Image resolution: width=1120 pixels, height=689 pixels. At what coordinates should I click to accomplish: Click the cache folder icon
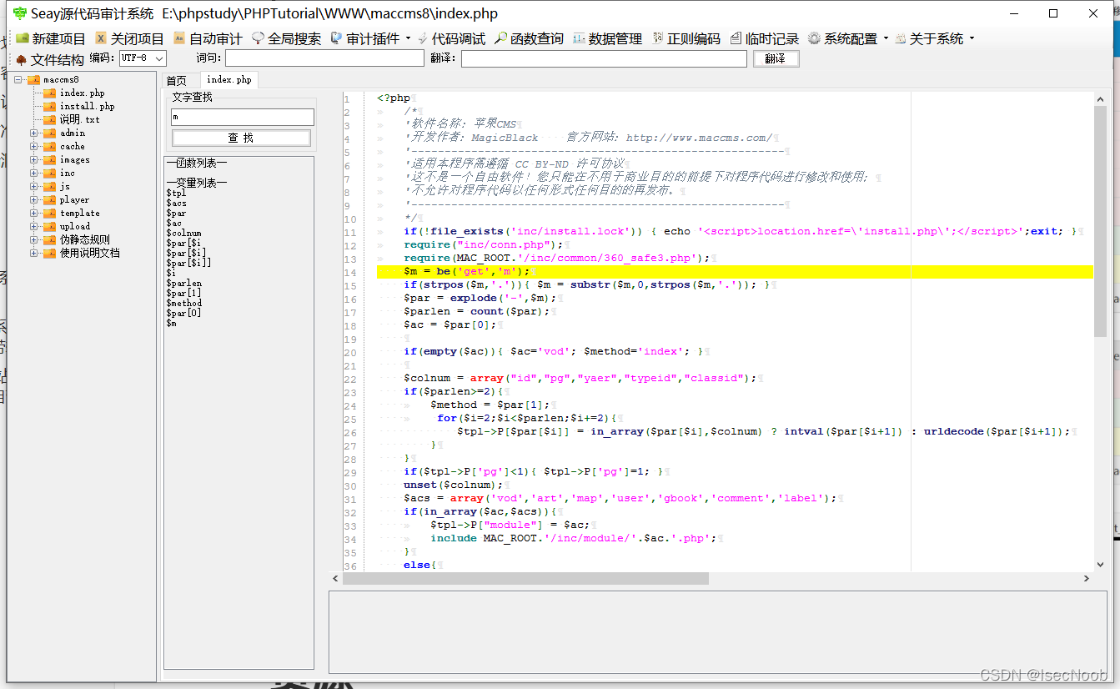(x=50, y=147)
